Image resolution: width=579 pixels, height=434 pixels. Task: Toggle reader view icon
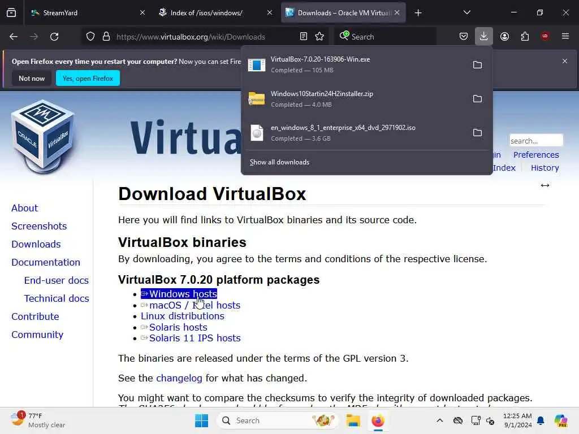coord(304,36)
